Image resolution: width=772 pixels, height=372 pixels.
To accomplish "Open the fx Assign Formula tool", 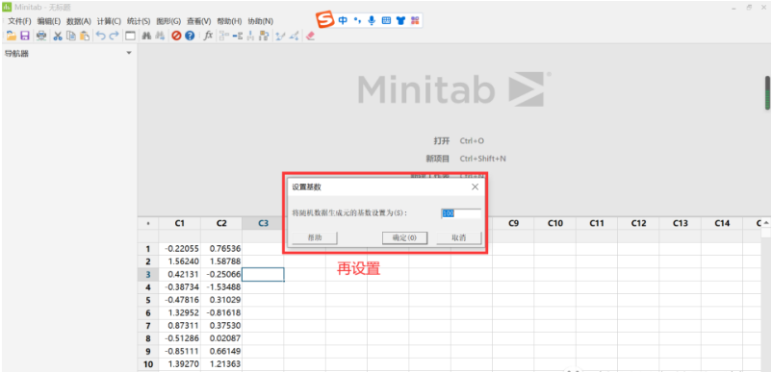I will tap(208, 36).
